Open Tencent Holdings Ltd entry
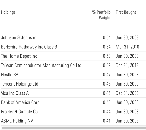 [x=20, y=84]
